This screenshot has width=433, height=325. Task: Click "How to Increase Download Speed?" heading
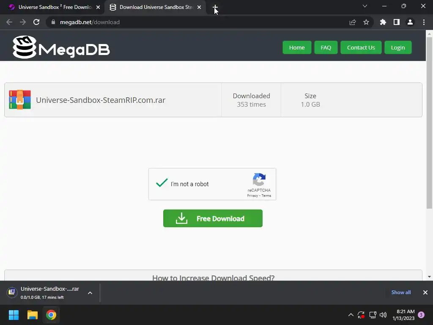click(213, 278)
